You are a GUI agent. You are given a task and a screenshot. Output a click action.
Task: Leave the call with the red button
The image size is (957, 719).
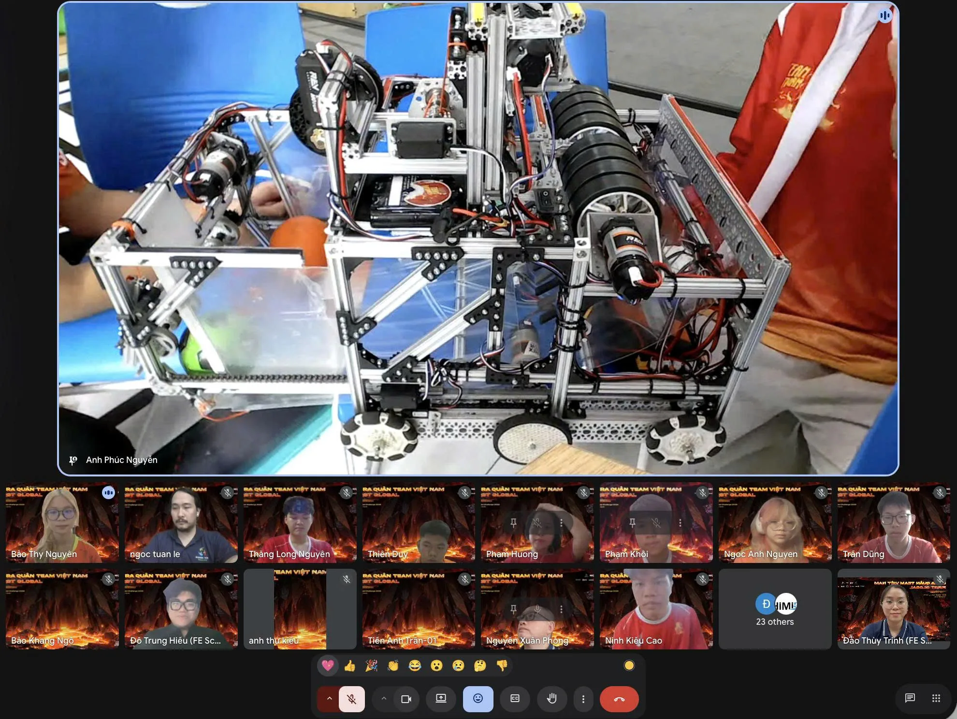(619, 699)
